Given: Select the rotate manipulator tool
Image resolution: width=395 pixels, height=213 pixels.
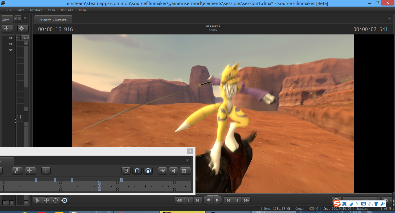Looking at the screenshot, I should [55, 200].
